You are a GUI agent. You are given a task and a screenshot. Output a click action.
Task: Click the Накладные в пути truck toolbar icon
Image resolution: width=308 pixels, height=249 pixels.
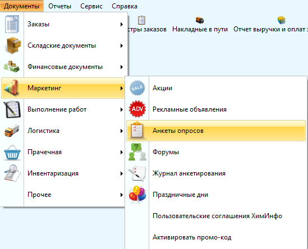click(x=200, y=20)
